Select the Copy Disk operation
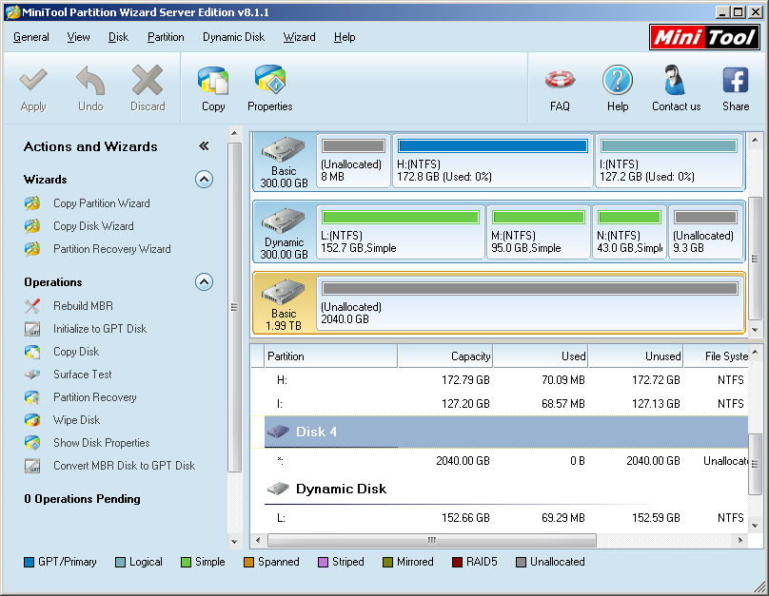The image size is (769, 596). point(76,352)
